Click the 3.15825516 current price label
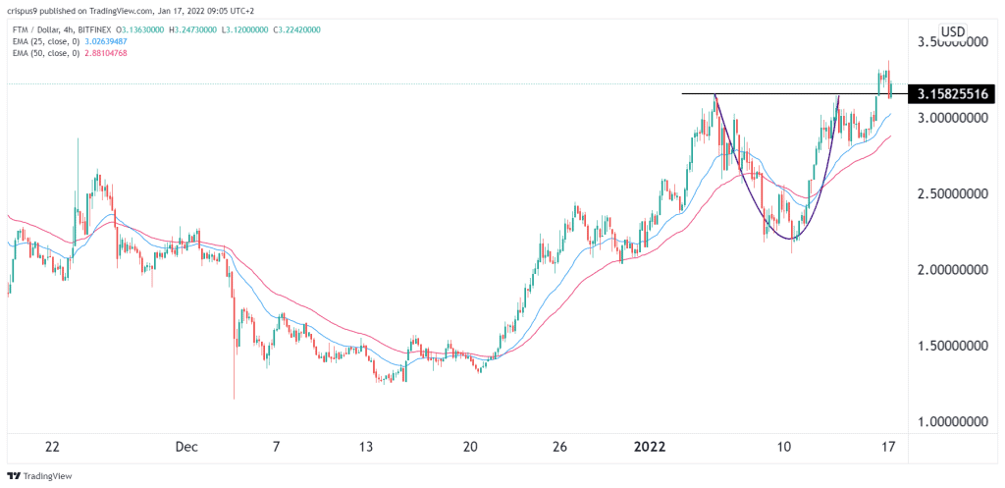The height and width of the screenshot is (488, 1005). (952, 94)
